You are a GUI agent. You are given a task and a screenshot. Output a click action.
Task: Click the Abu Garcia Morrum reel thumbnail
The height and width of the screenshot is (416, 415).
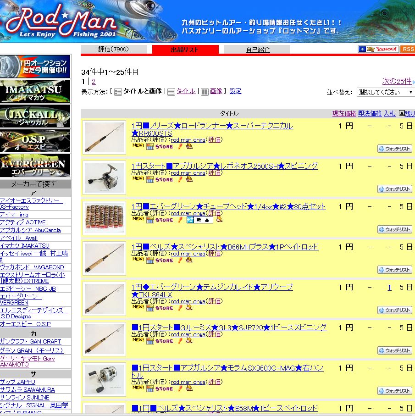click(105, 380)
